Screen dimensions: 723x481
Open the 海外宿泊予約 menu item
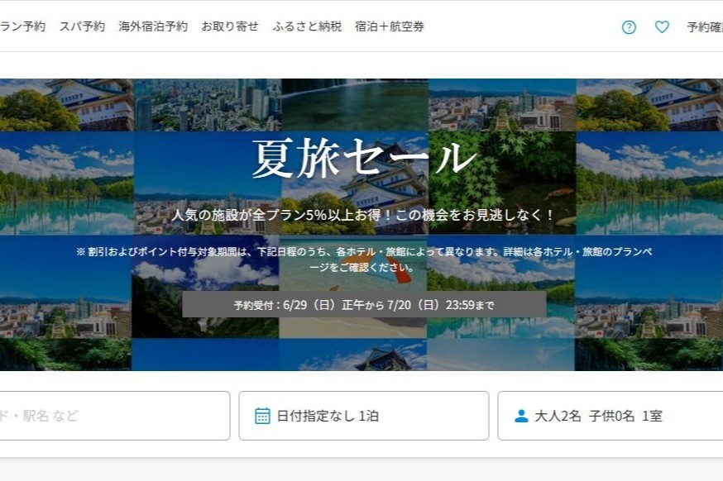point(153,26)
